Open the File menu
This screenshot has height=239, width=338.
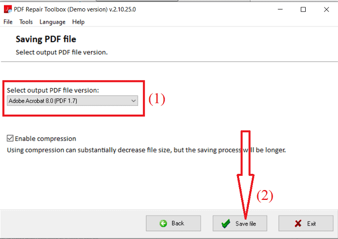(x=8, y=22)
